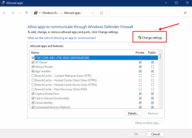Click the Refresh button in address bar

click(x=101, y=13)
